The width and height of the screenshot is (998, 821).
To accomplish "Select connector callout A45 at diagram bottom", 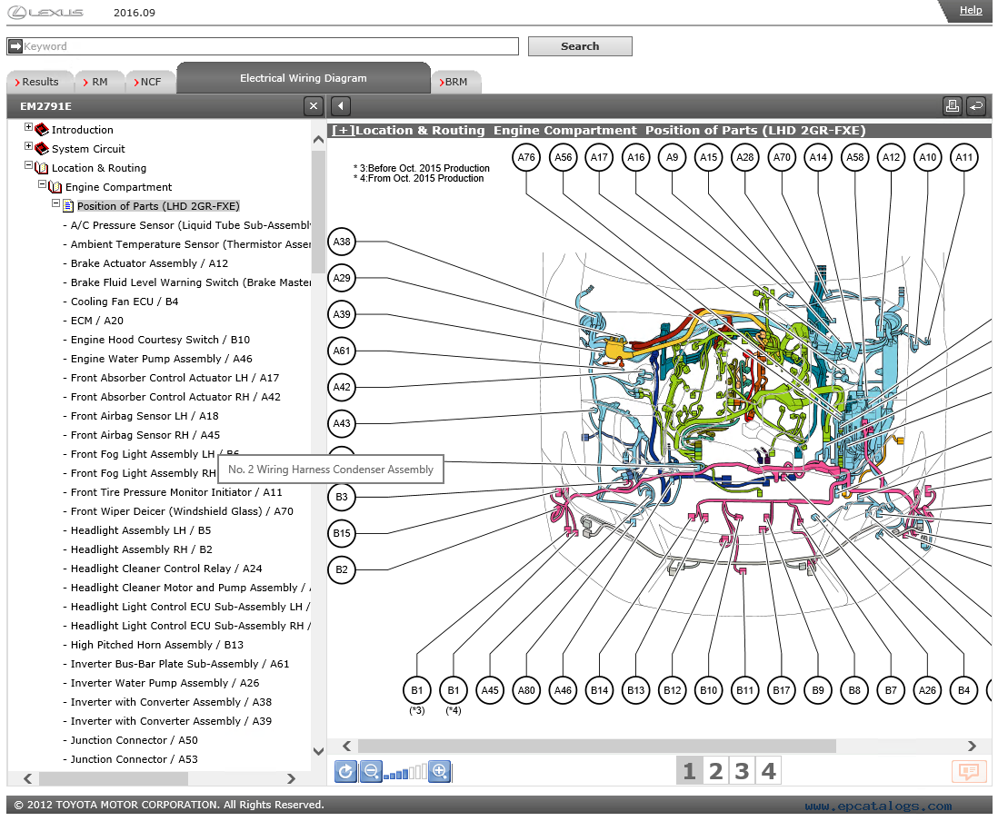I will point(490,690).
